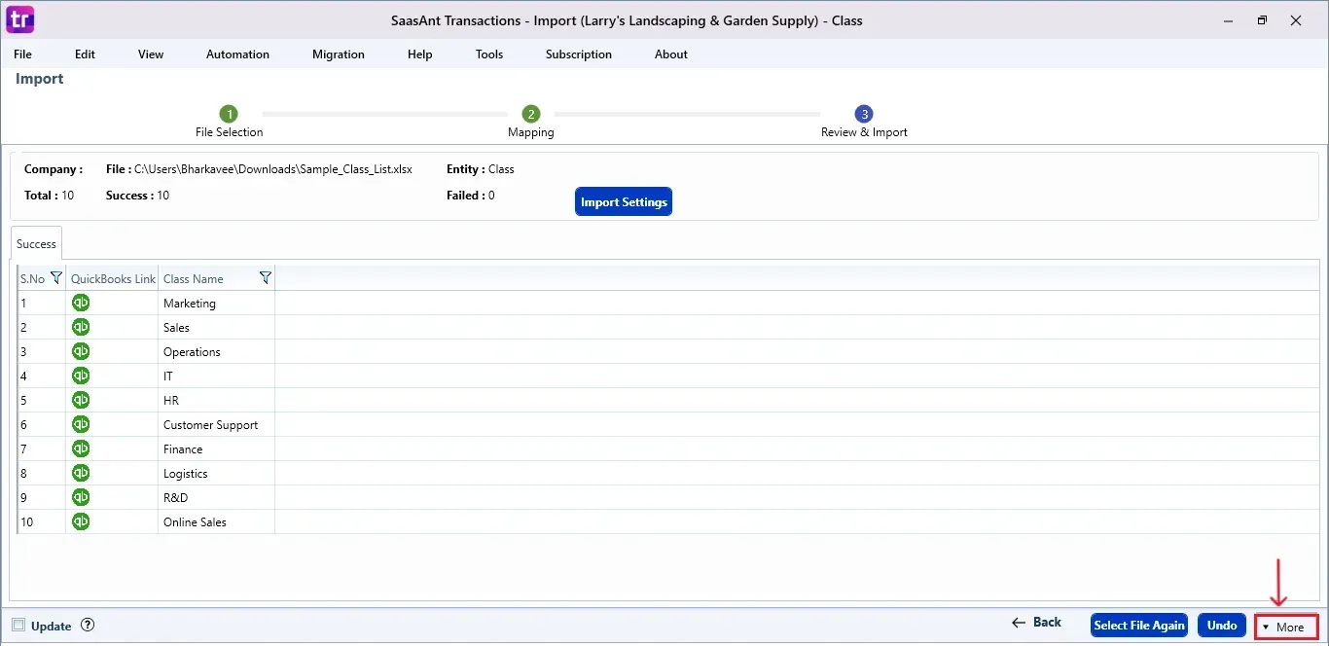Switch to the Success tab
1329x646 pixels.
36,244
